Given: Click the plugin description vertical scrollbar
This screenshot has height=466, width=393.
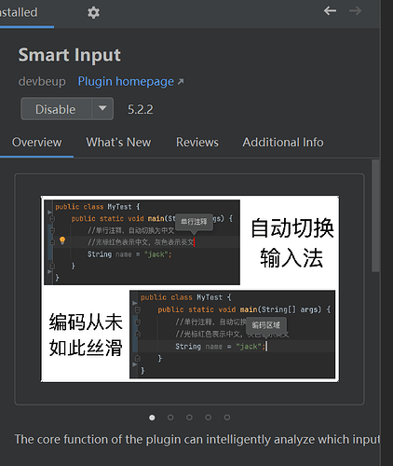Looking at the screenshot, I should click(375, 216).
